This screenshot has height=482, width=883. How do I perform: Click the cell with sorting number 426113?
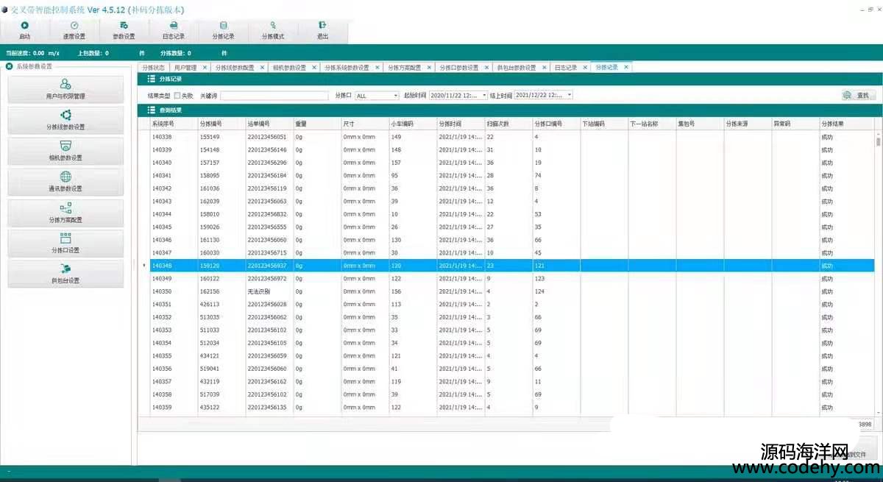point(221,304)
